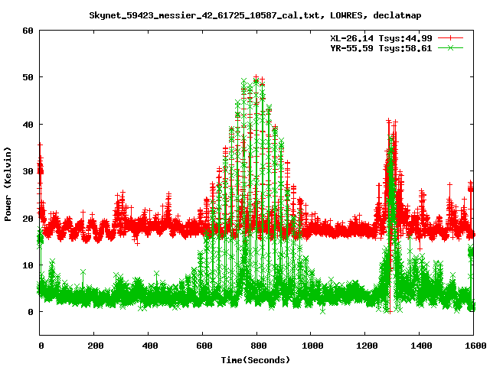Screen dimensions: 490x367
Task: Click the y-axis tick label 20
Action: [x=28, y=219]
